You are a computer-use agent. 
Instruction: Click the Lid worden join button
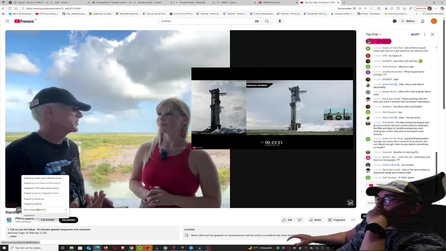click(x=48, y=220)
